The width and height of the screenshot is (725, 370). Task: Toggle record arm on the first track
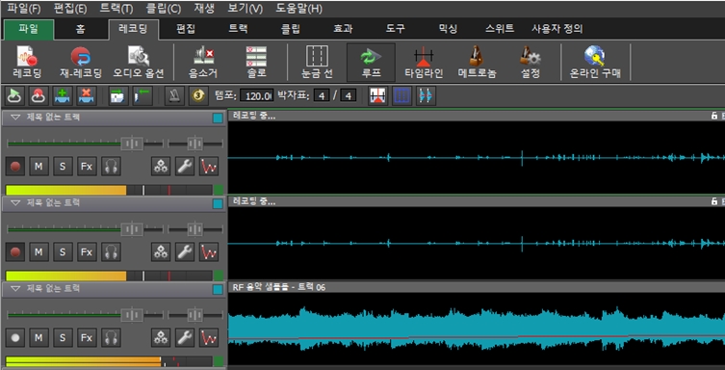(x=15, y=167)
